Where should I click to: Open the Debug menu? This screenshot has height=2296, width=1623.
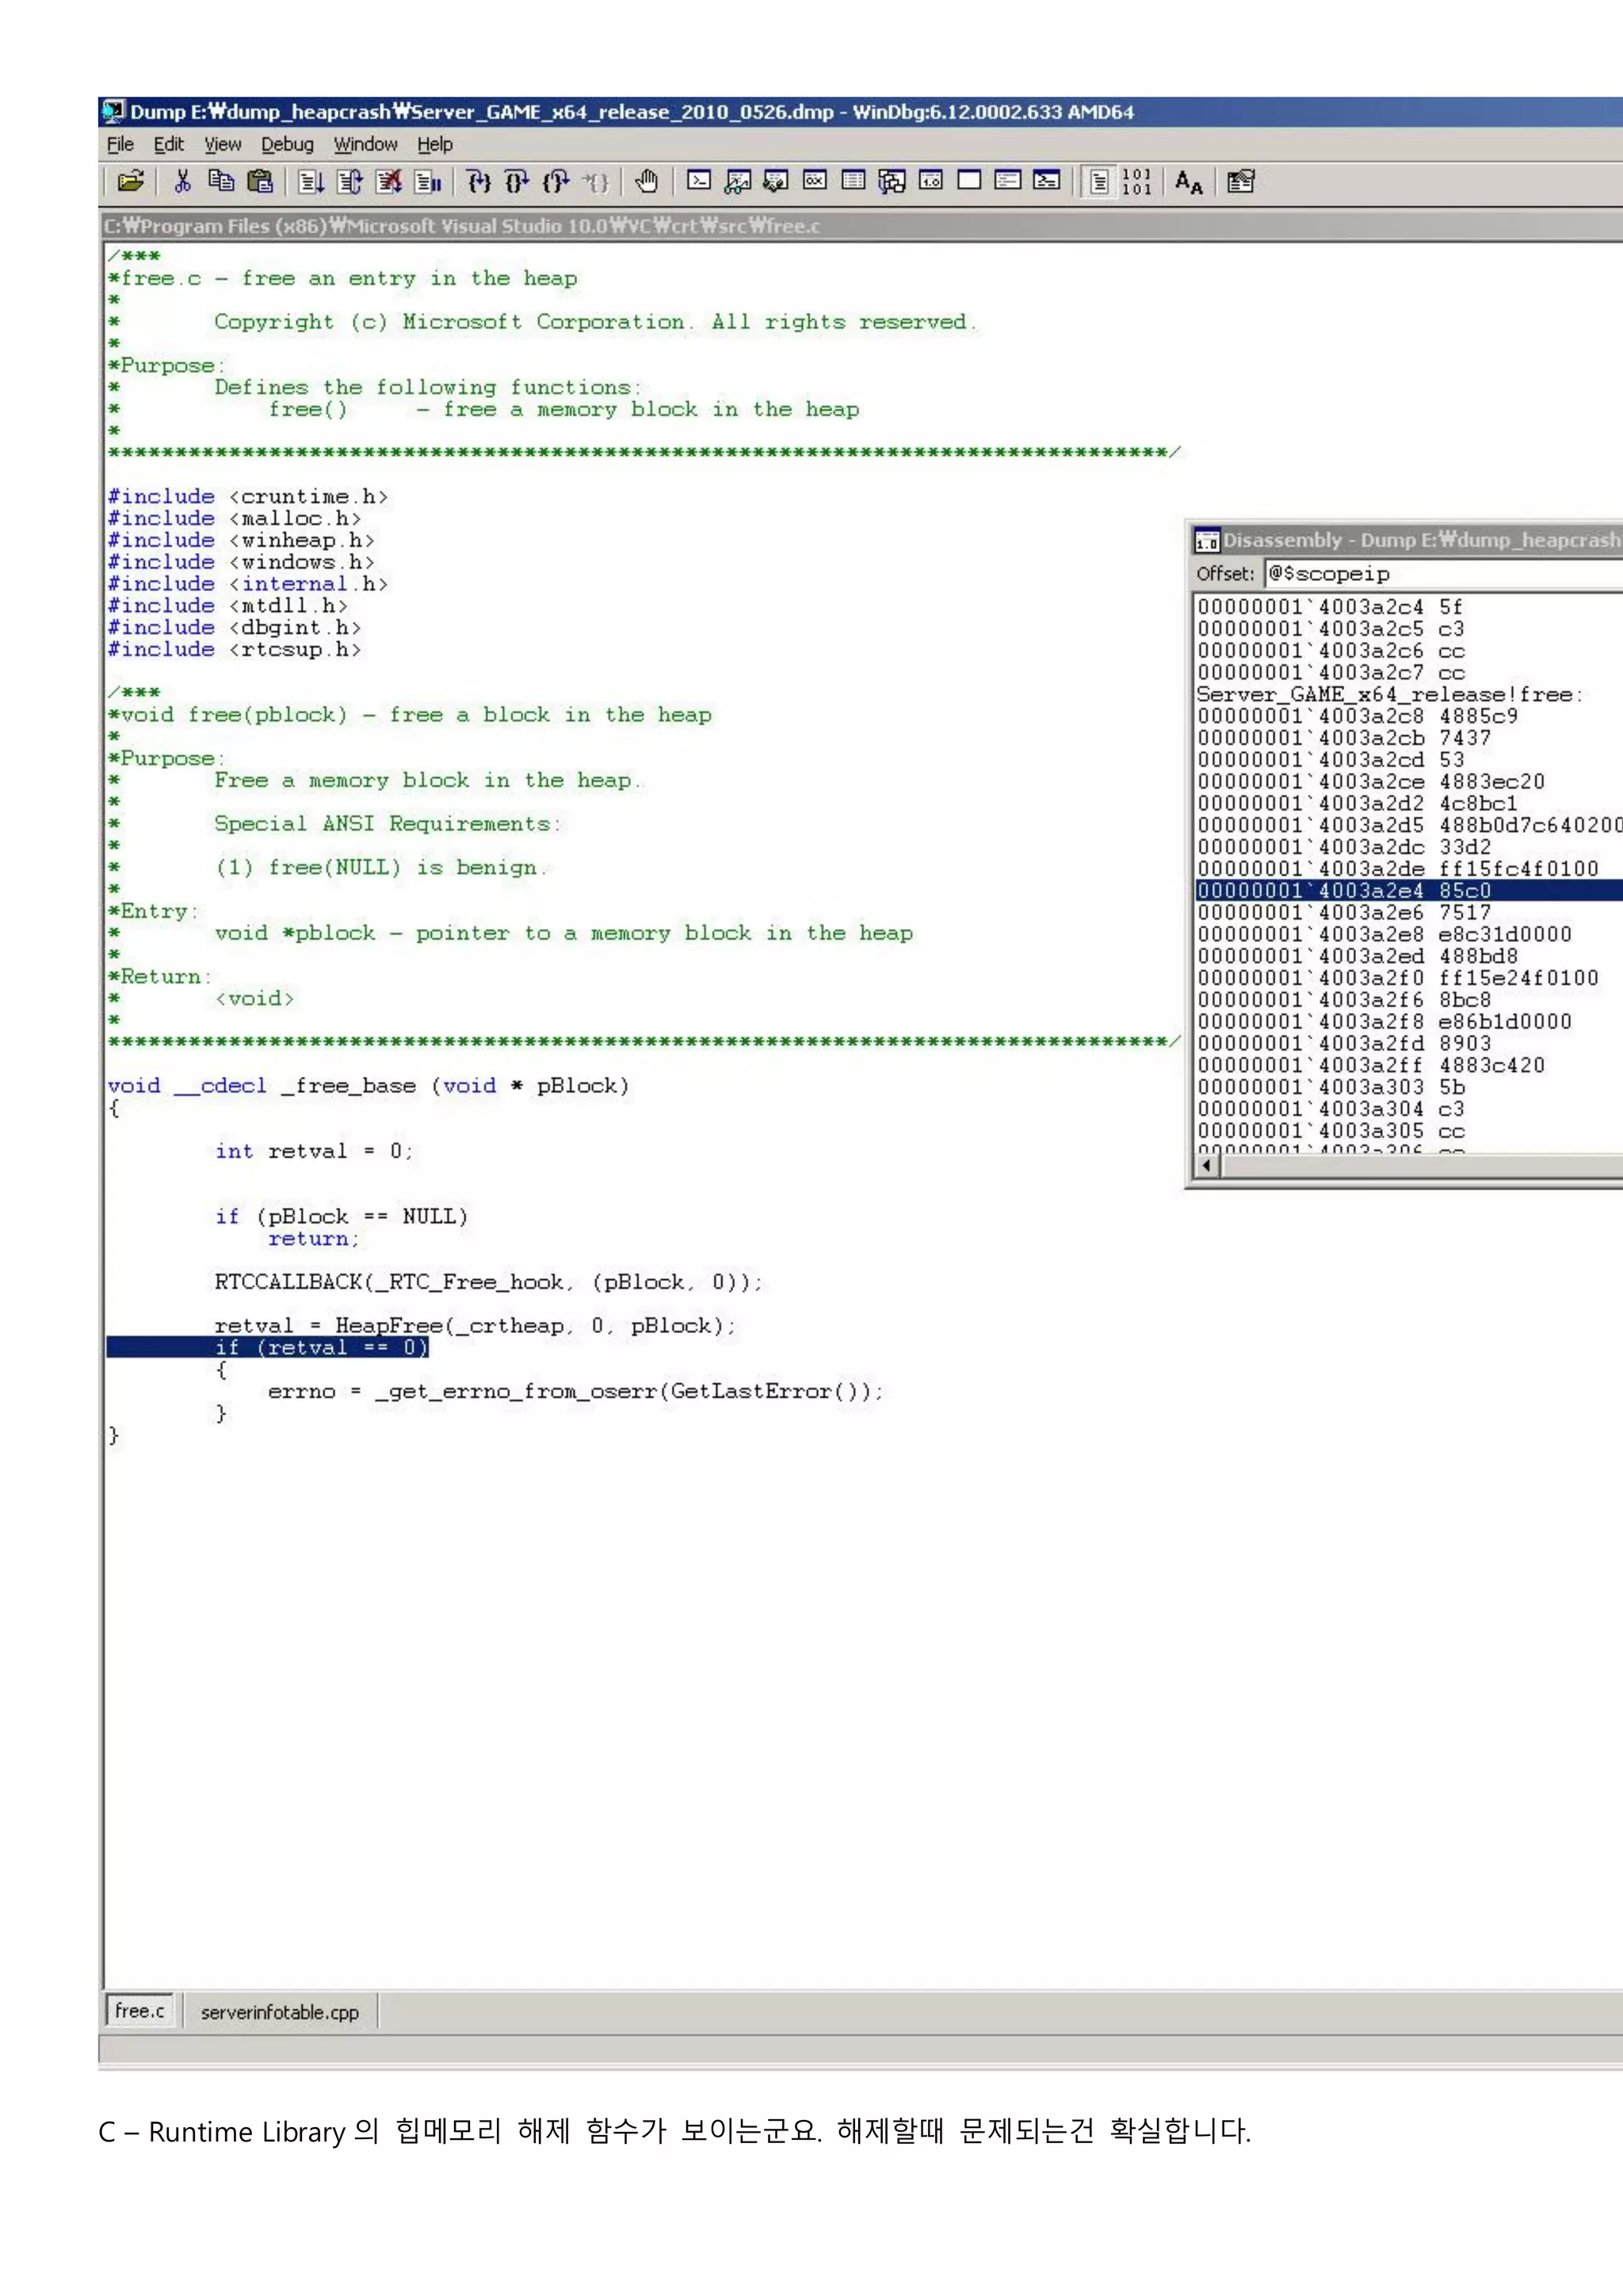287,144
